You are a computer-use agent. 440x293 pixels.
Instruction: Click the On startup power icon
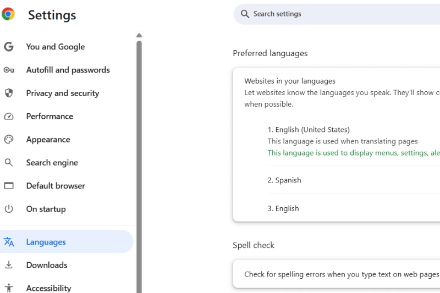pyautogui.click(x=9, y=209)
